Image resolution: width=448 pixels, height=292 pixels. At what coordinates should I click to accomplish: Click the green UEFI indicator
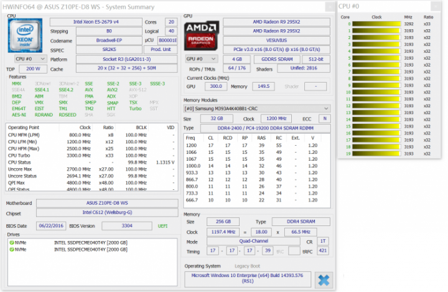tap(162, 226)
